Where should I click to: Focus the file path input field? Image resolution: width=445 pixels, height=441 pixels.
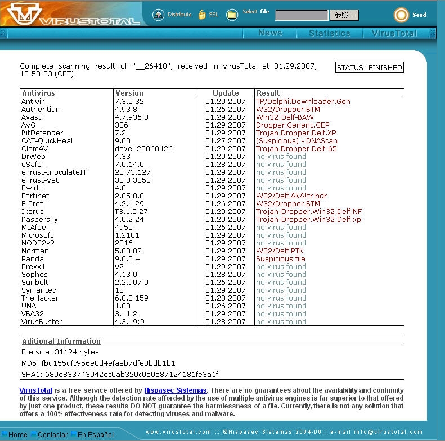pos(302,15)
